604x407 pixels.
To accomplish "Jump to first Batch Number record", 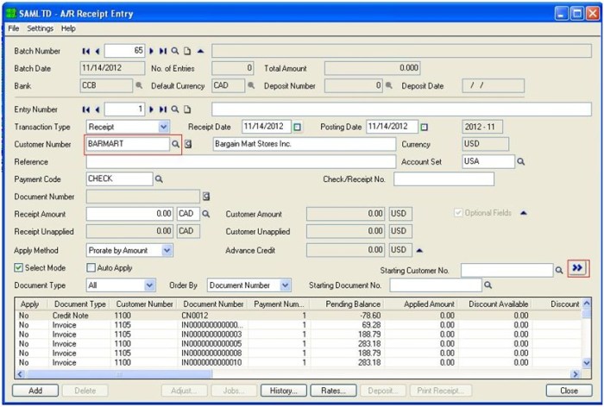I will pos(85,51).
